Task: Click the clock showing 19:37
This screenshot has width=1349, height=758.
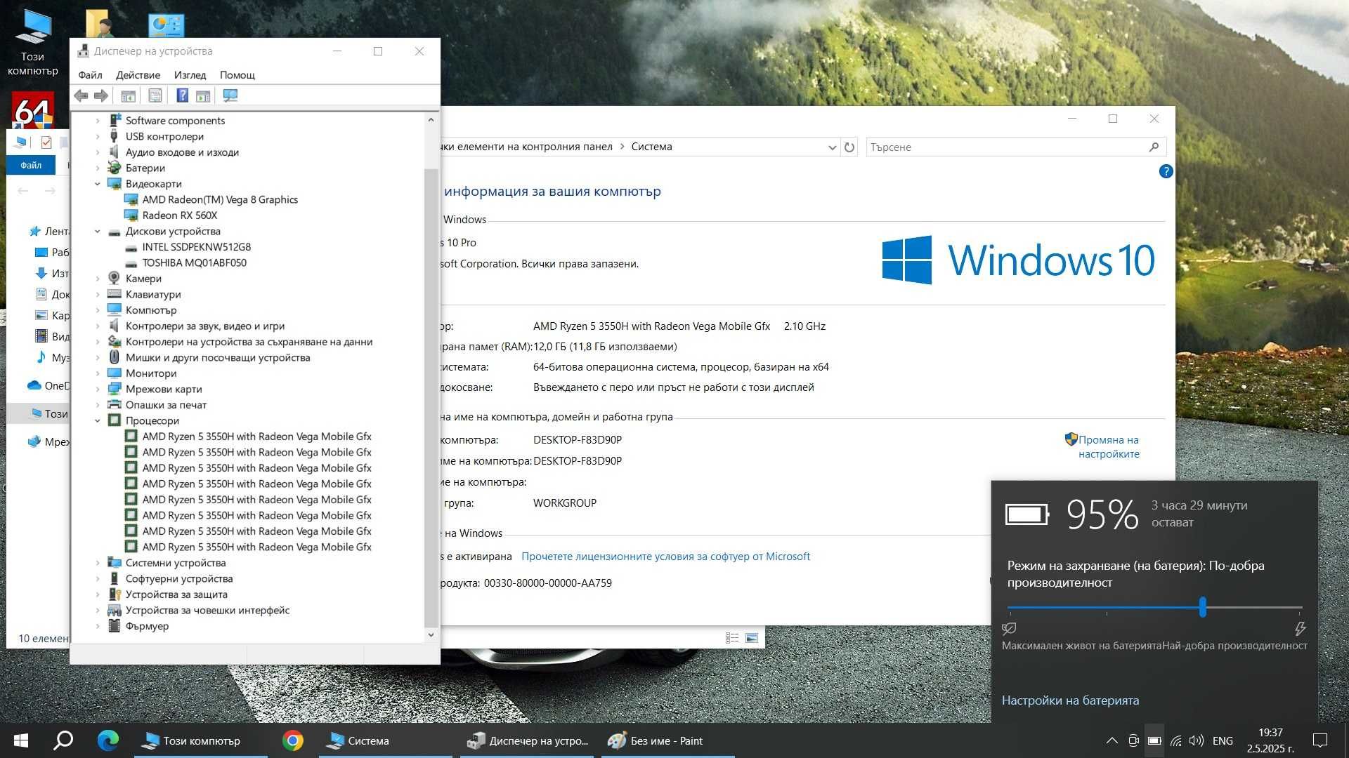Action: pyautogui.click(x=1270, y=733)
